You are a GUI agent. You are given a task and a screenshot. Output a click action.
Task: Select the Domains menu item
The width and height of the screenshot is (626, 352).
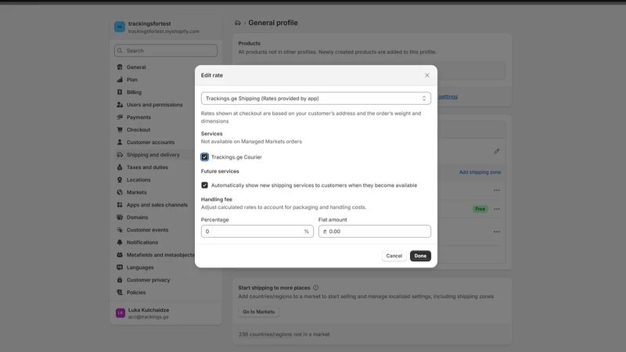[138, 217]
